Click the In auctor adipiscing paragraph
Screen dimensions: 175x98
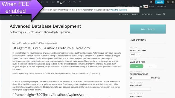click(66, 85)
